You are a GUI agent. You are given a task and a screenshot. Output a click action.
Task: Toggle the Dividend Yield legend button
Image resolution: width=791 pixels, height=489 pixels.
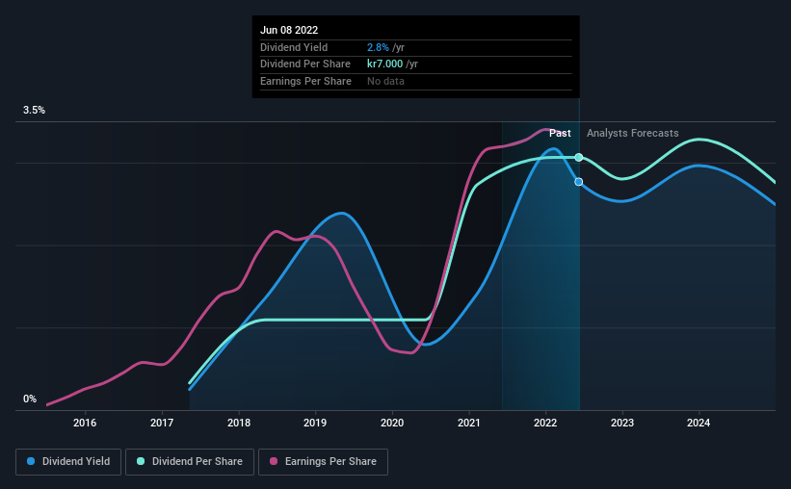(x=68, y=462)
